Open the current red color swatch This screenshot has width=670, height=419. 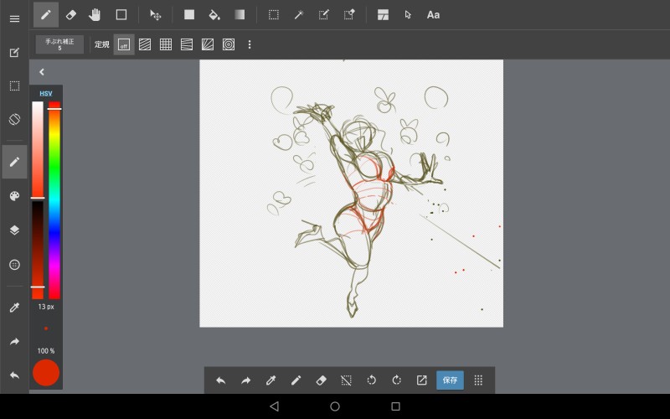(x=46, y=373)
